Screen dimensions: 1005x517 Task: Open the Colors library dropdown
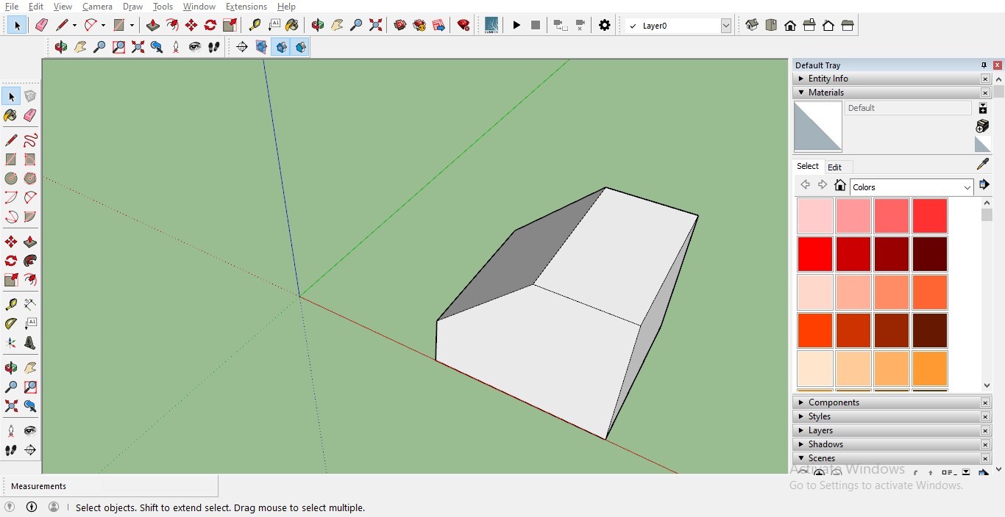[x=967, y=187]
